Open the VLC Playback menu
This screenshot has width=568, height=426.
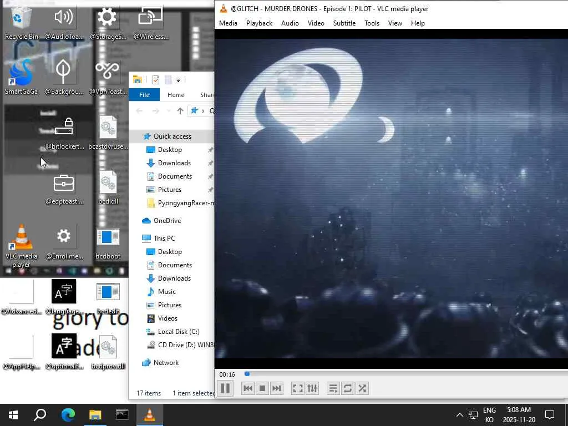pyautogui.click(x=259, y=23)
